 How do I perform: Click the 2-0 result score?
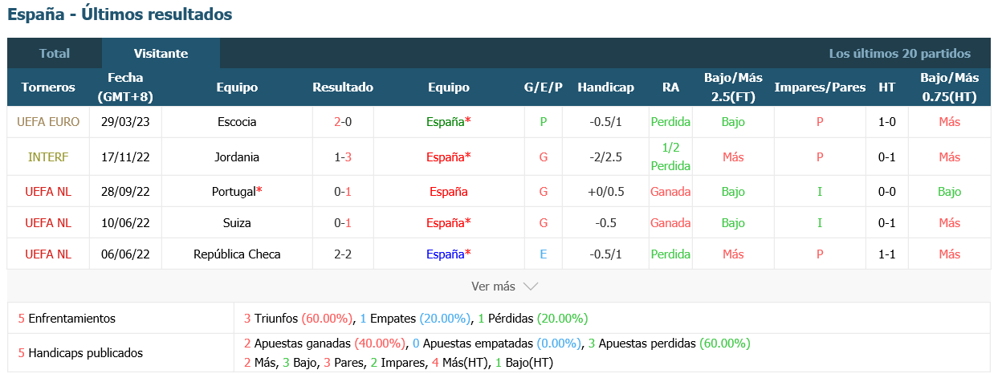pos(343,122)
